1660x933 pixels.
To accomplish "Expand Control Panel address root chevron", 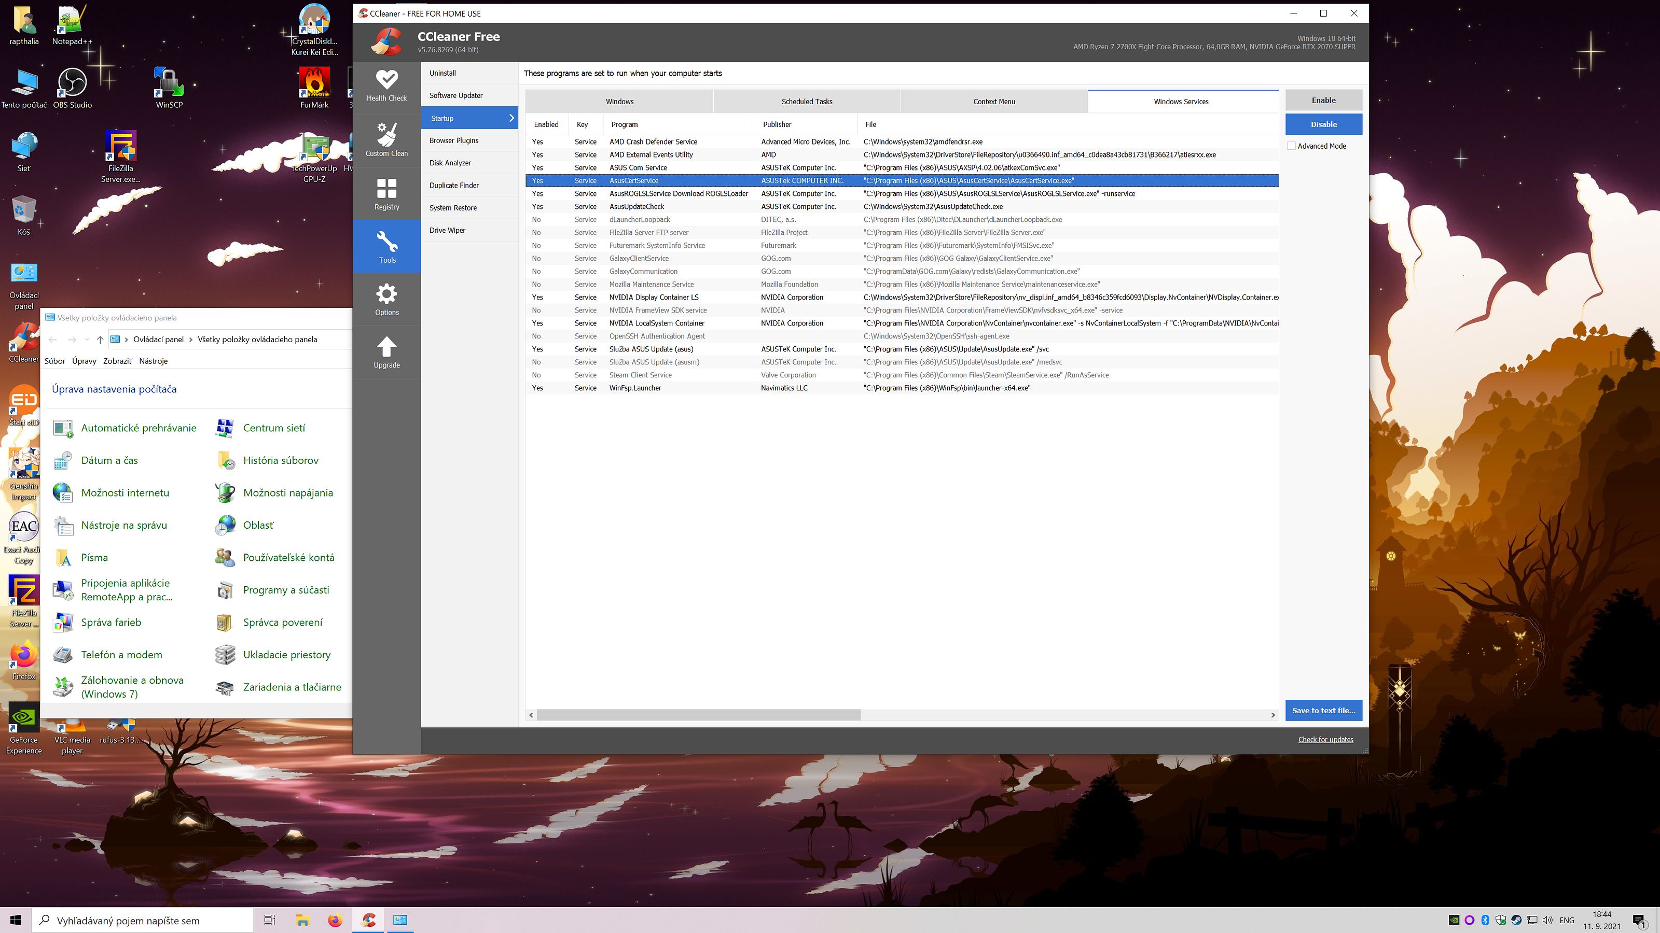I will (x=126, y=340).
